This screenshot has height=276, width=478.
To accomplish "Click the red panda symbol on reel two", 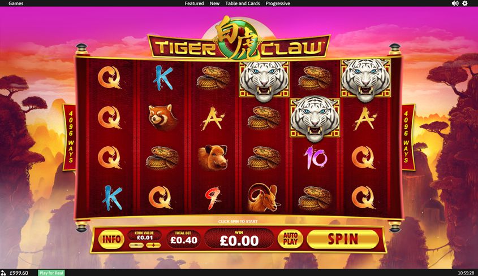I will click(162, 117).
